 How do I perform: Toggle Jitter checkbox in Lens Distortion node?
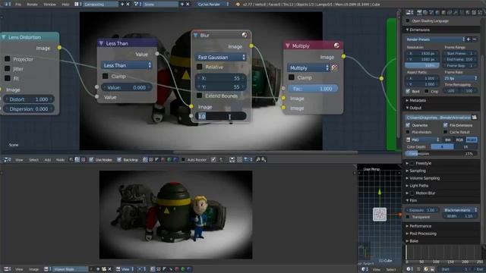pyautogui.click(x=7, y=69)
